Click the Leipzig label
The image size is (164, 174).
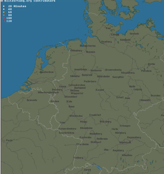coord(138,89)
